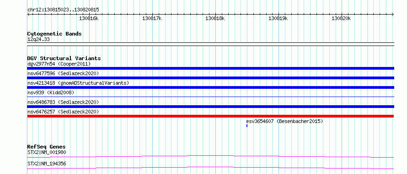Click the 130818k ruler tick label
Image resolution: width=407 pixels, height=174 pixels.
(x=215, y=18)
